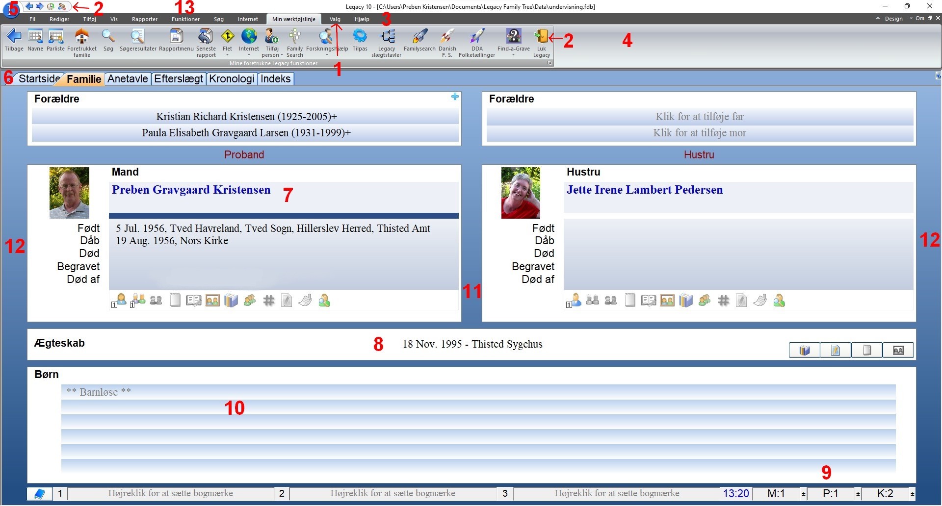The height and width of the screenshot is (506, 942).
Task: Expand the Tilføj person dropdown
Action: click(x=282, y=55)
